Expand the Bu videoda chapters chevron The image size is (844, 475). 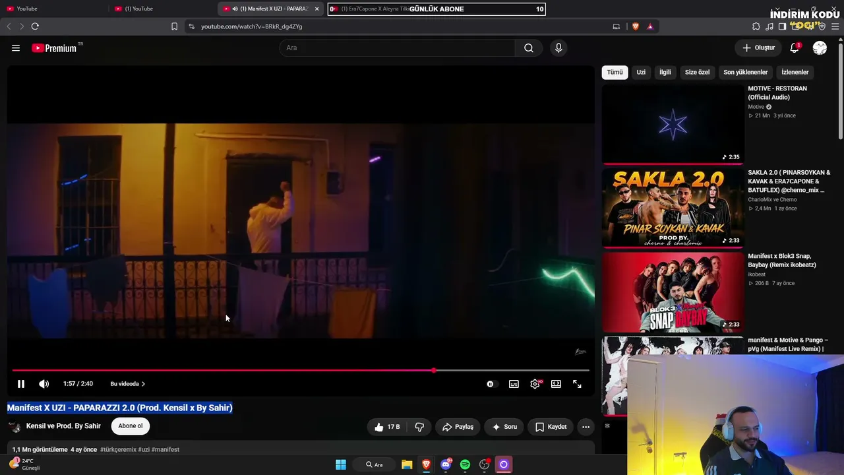click(x=143, y=384)
